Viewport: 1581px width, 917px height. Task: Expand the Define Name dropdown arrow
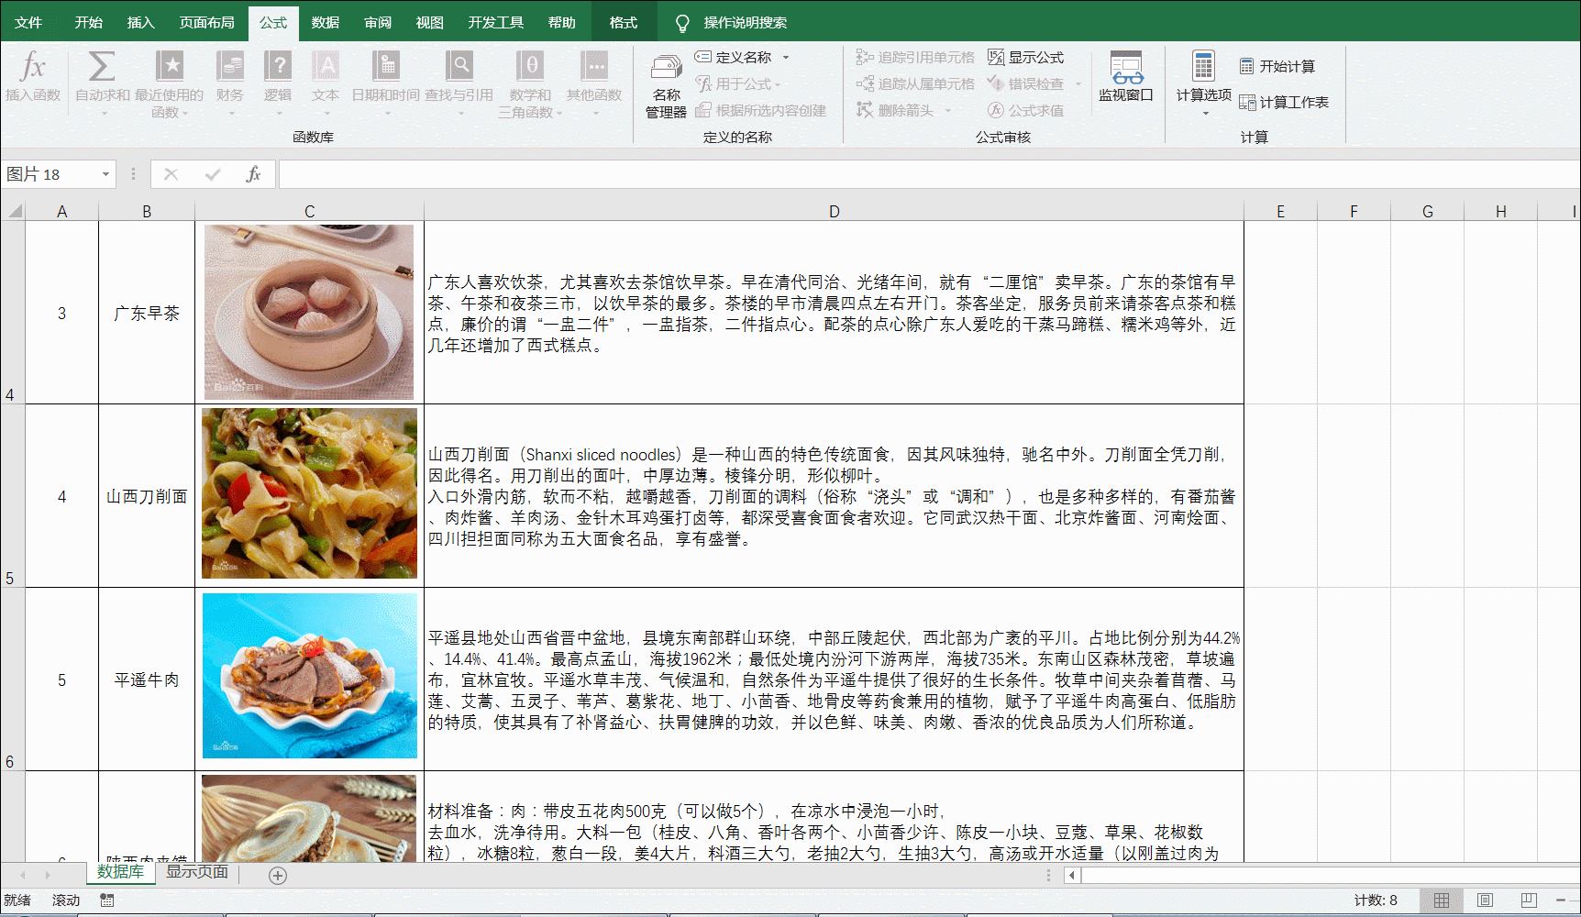pyautogui.click(x=786, y=58)
